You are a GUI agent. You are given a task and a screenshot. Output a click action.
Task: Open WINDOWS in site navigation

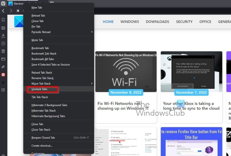click(x=130, y=22)
